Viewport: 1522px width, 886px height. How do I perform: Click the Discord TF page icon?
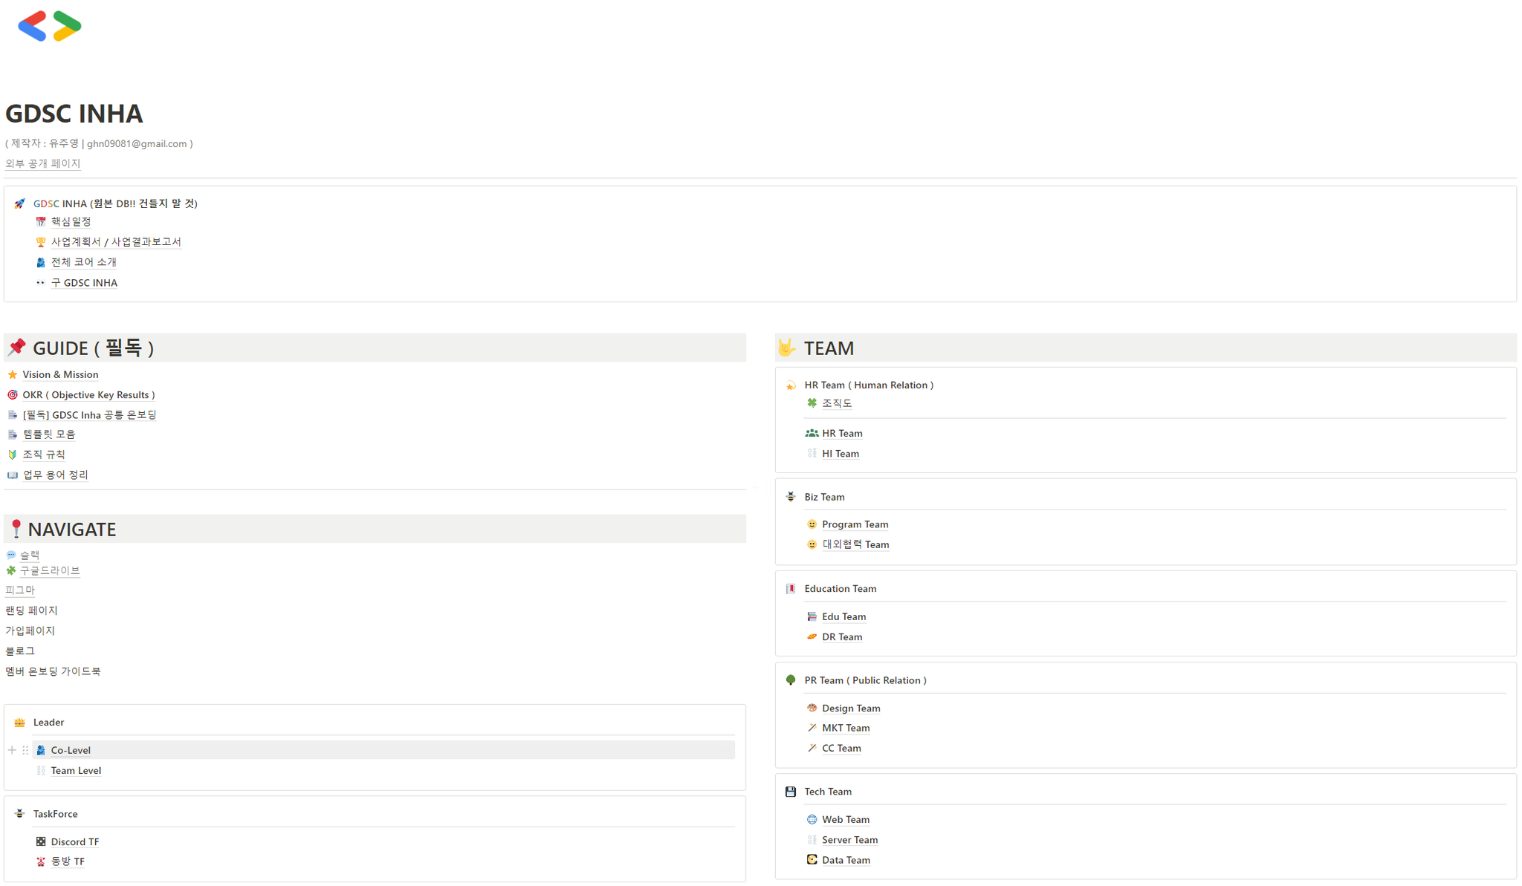click(41, 841)
